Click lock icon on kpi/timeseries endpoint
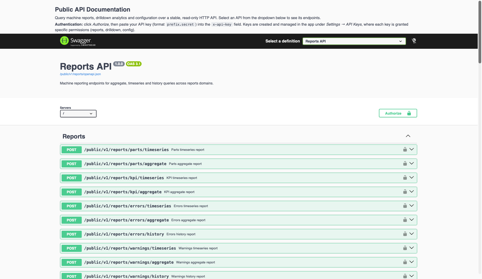This screenshot has height=279, width=482. [405, 177]
